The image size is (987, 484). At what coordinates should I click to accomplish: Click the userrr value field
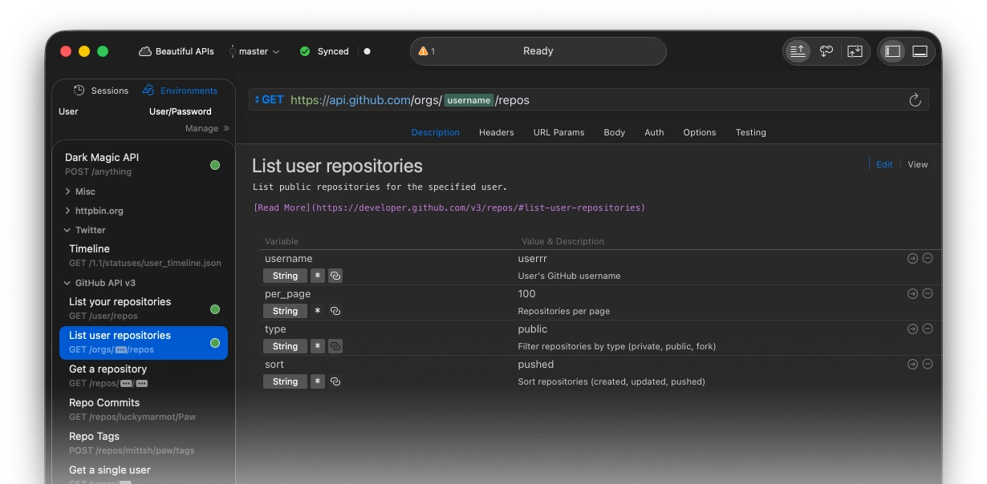click(x=533, y=259)
